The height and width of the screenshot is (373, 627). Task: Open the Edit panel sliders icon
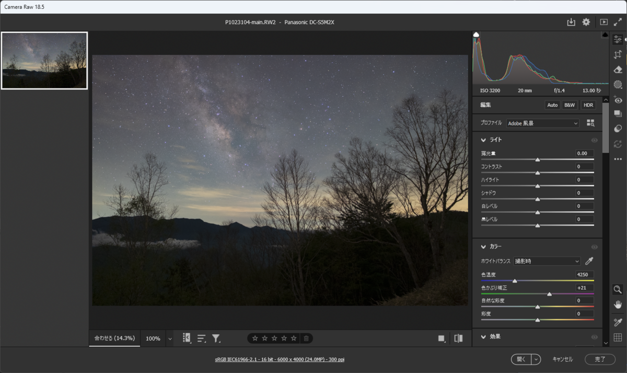(618, 39)
